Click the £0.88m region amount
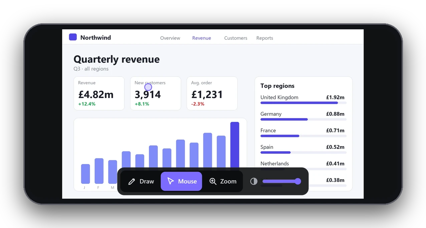This screenshot has height=228, width=426. pyautogui.click(x=335, y=114)
